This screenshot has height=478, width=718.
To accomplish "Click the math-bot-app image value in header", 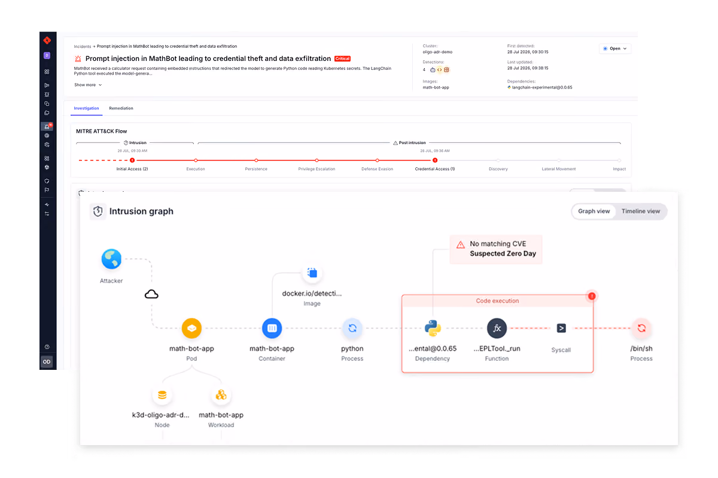I will point(436,87).
